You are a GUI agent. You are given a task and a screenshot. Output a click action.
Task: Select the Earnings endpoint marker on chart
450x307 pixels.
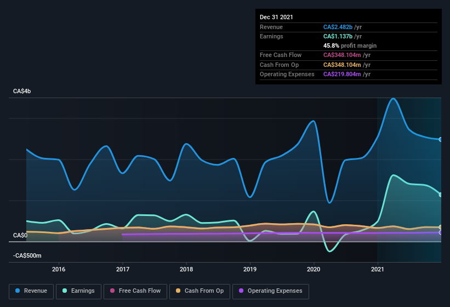[441, 195]
